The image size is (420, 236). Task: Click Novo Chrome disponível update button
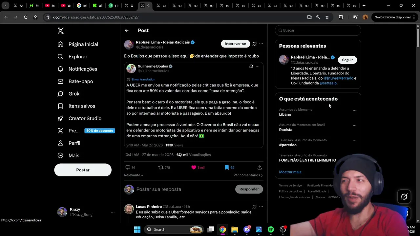point(395,17)
